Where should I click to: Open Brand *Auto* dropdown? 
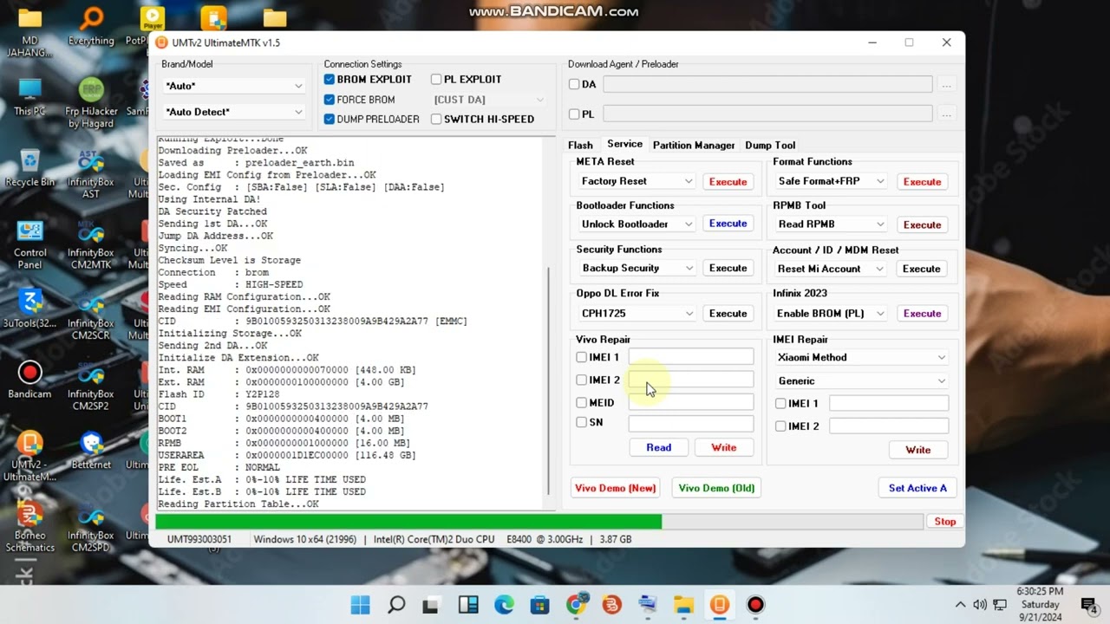point(233,86)
